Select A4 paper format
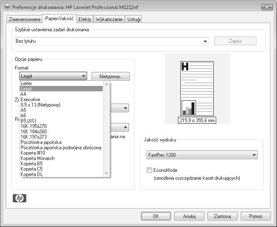Viewport: 277px width, 227px height. pos(61,94)
